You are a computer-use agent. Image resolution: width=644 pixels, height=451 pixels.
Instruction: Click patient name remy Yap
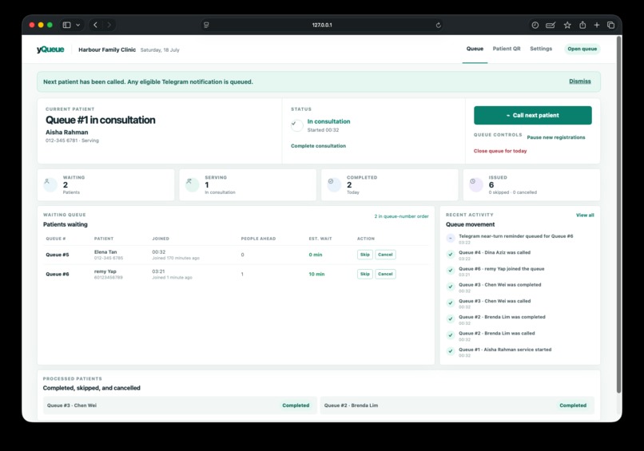click(105, 271)
